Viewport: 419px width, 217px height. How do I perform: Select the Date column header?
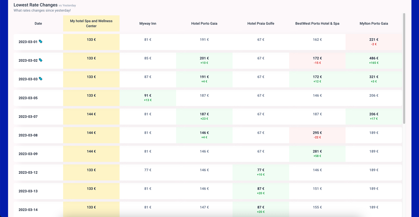tap(38, 24)
